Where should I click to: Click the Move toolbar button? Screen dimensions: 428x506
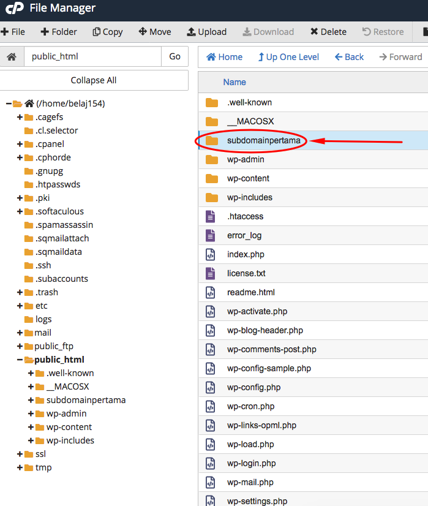coord(155,32)
